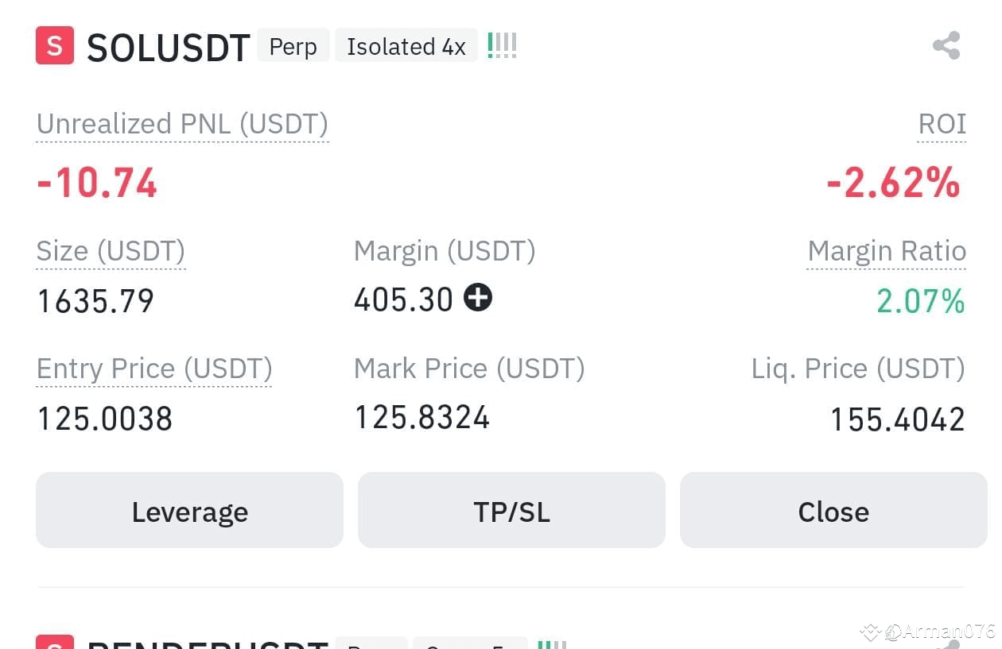Open the Leverage adjustment button
1002x649 pixels.
point(189,510)
